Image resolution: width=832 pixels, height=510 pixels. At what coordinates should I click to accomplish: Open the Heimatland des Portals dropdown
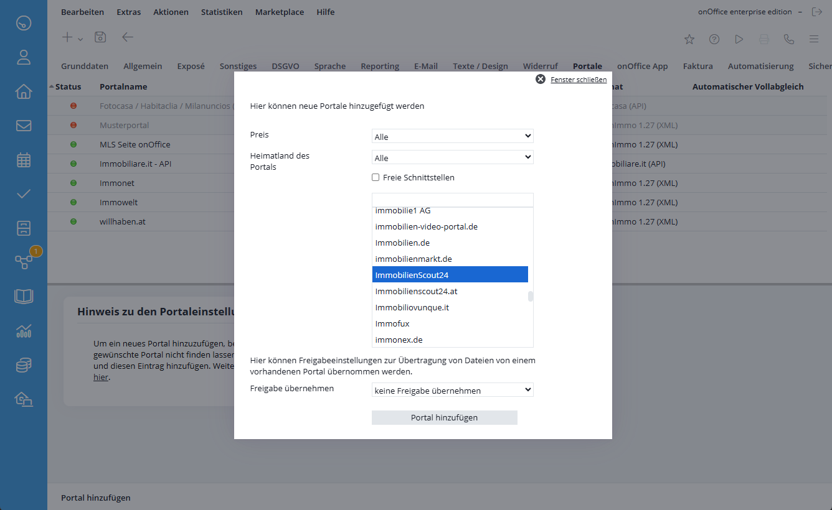click(452, 157)
